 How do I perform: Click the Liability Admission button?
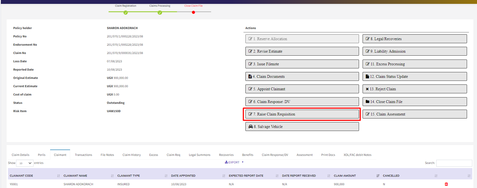pos(414,51)
